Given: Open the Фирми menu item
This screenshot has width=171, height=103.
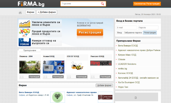Looking at the screenshot, I should (31, 12).
